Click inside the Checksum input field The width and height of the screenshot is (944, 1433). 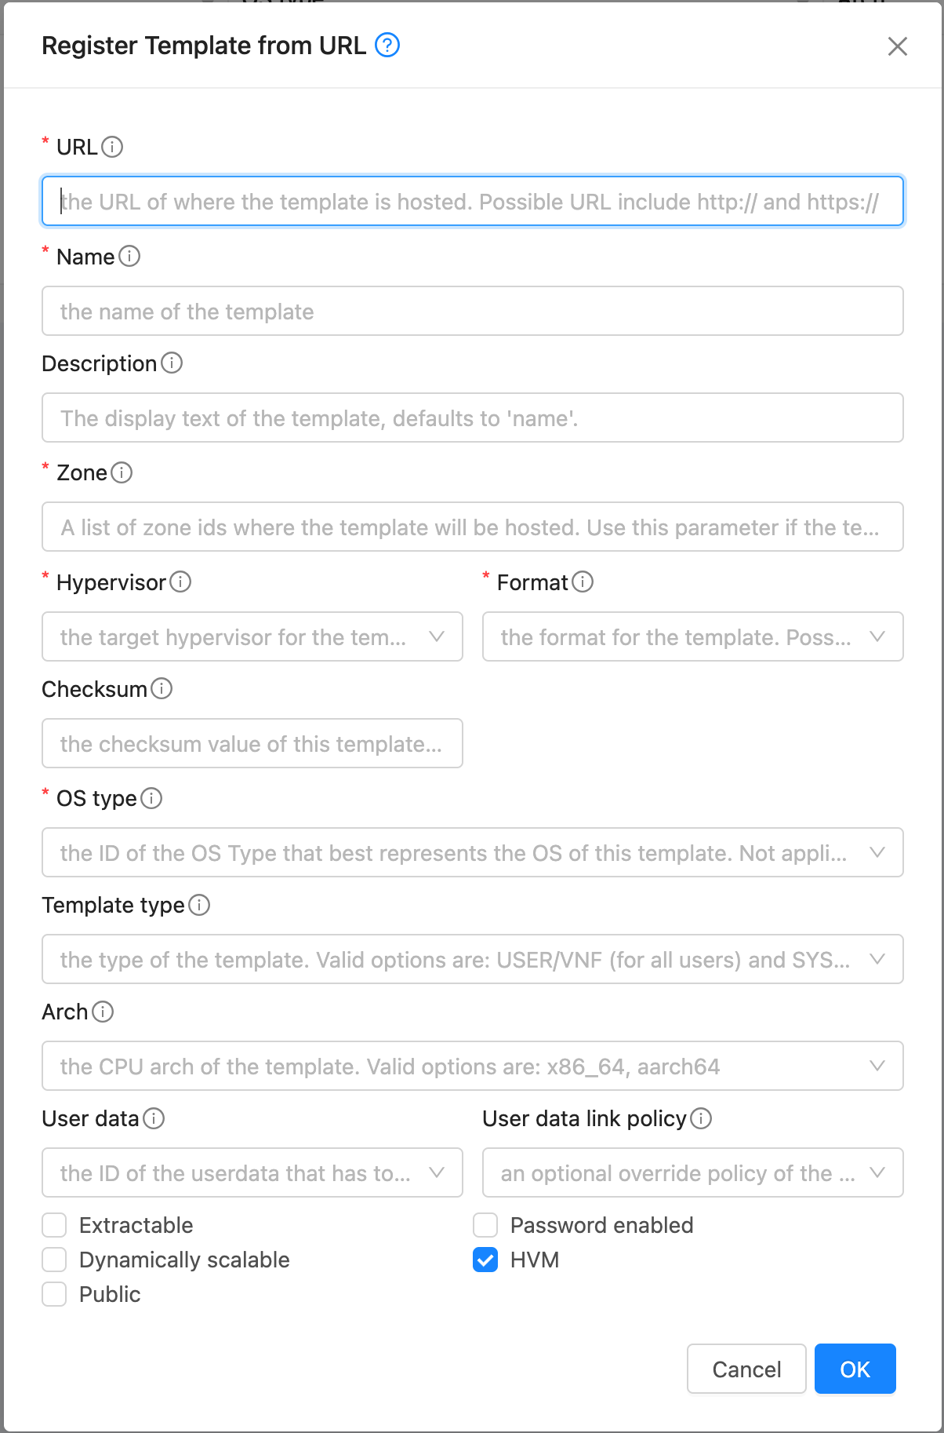click(251, 743)
